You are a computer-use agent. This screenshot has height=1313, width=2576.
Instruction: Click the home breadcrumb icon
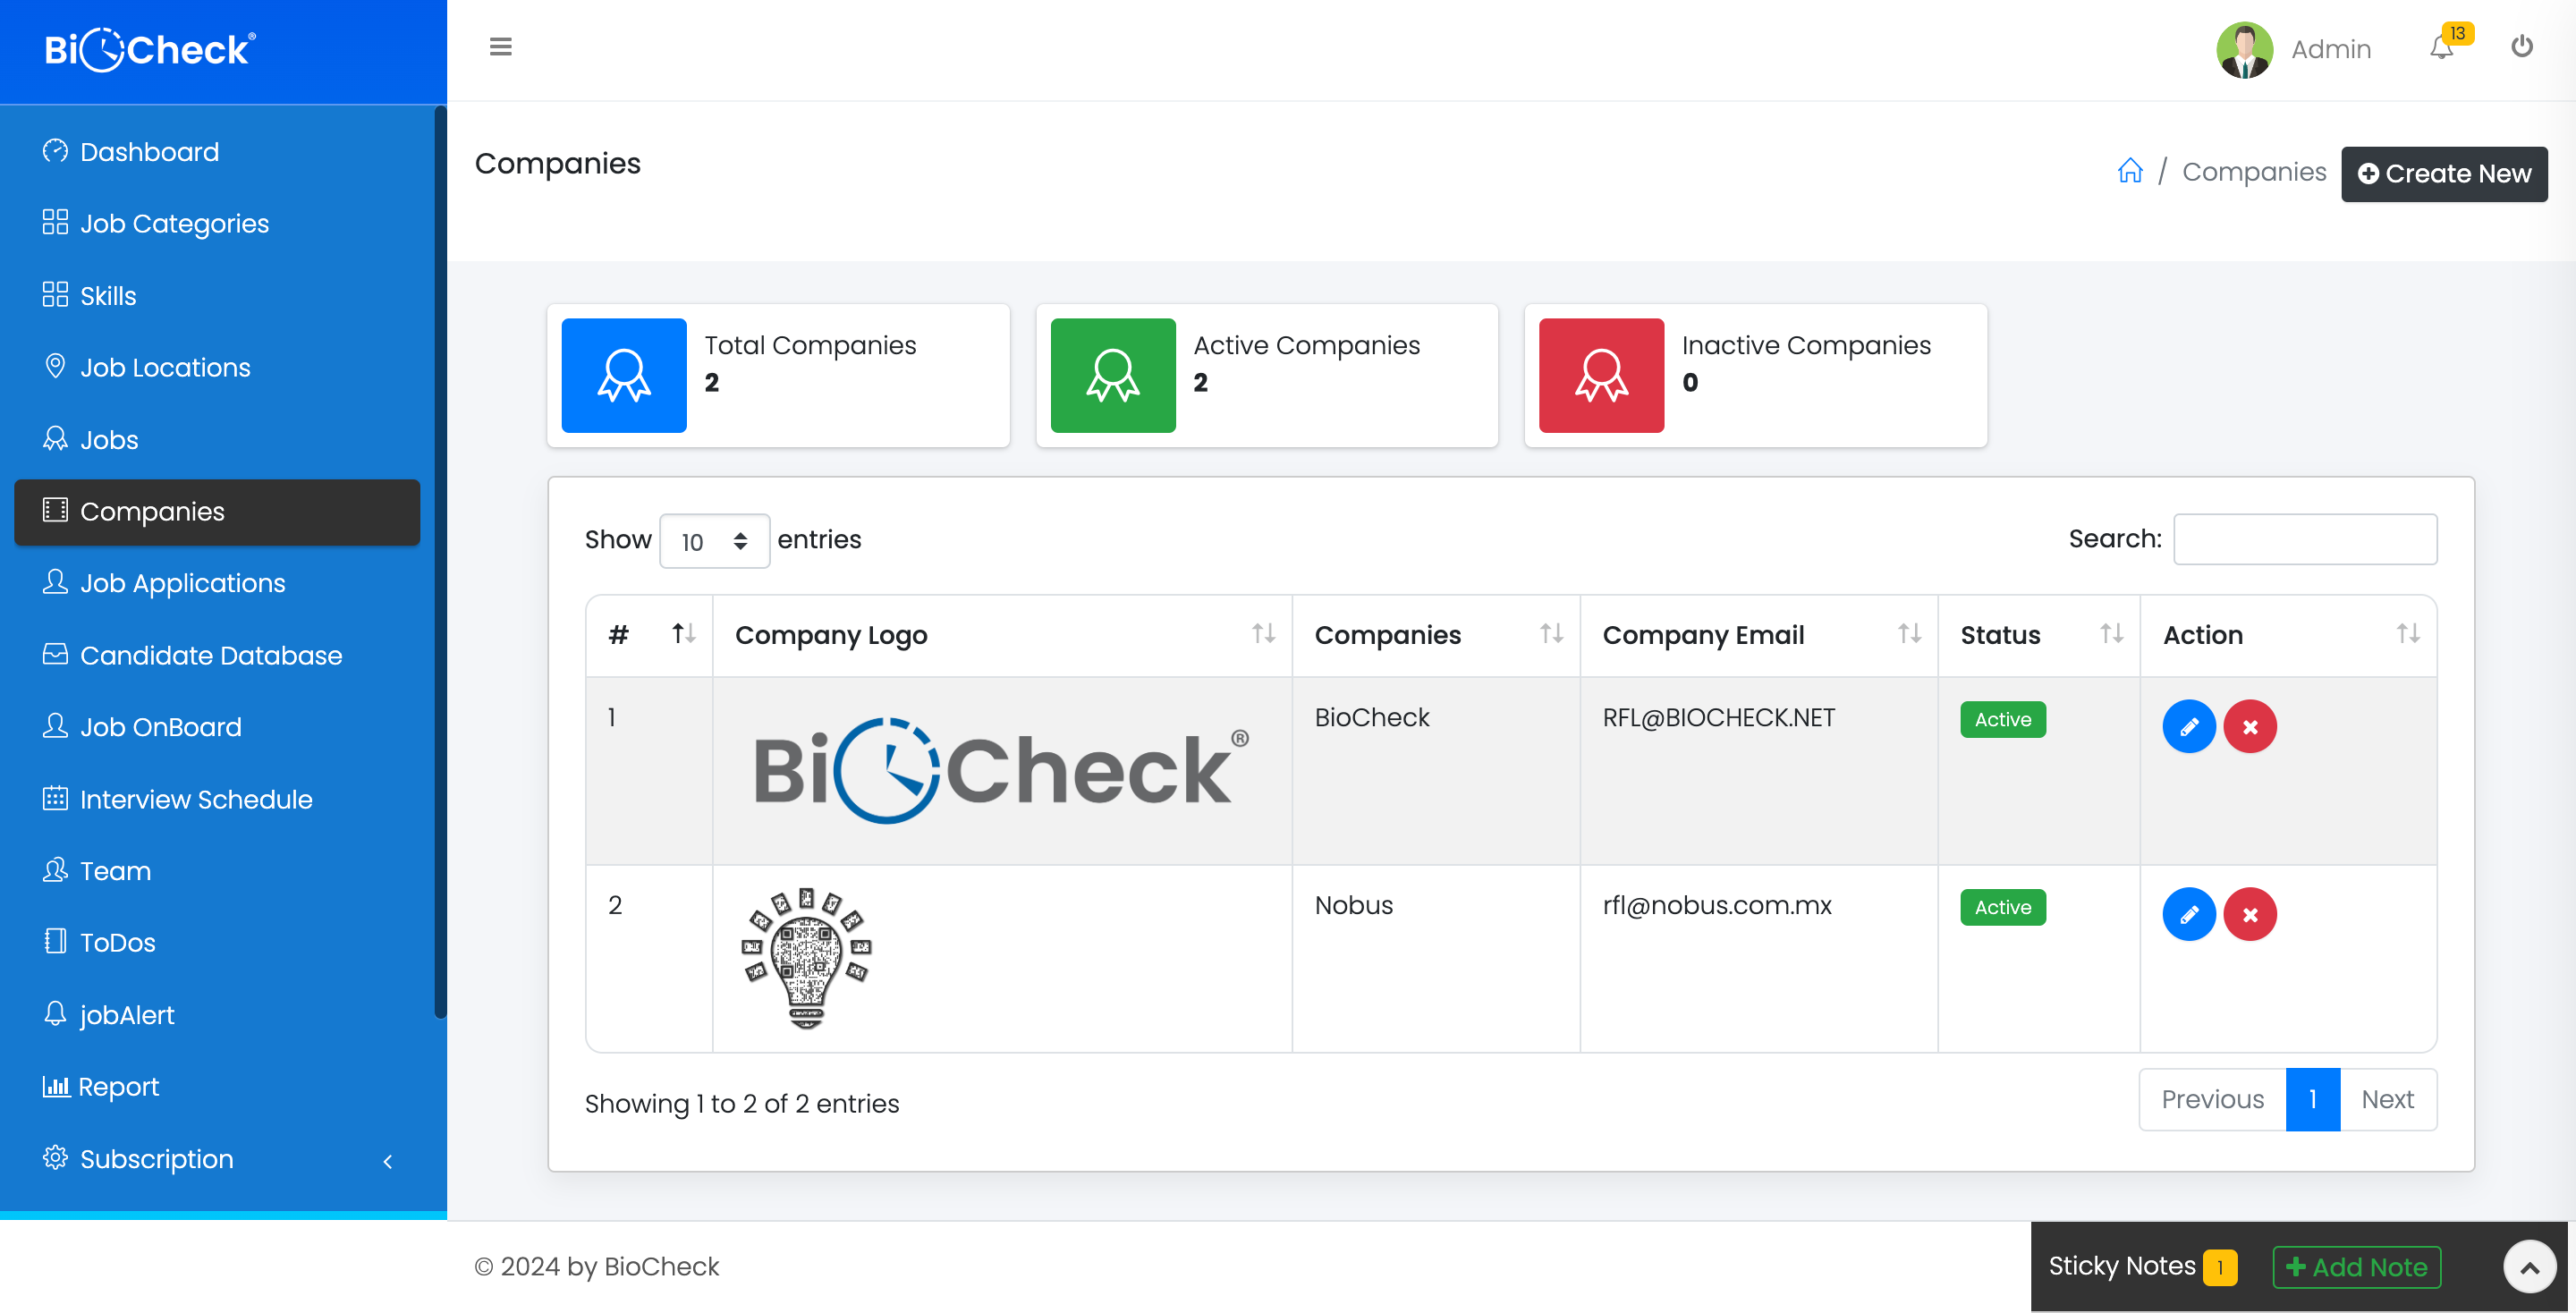pyautogui.click(x=2130, y=171)
